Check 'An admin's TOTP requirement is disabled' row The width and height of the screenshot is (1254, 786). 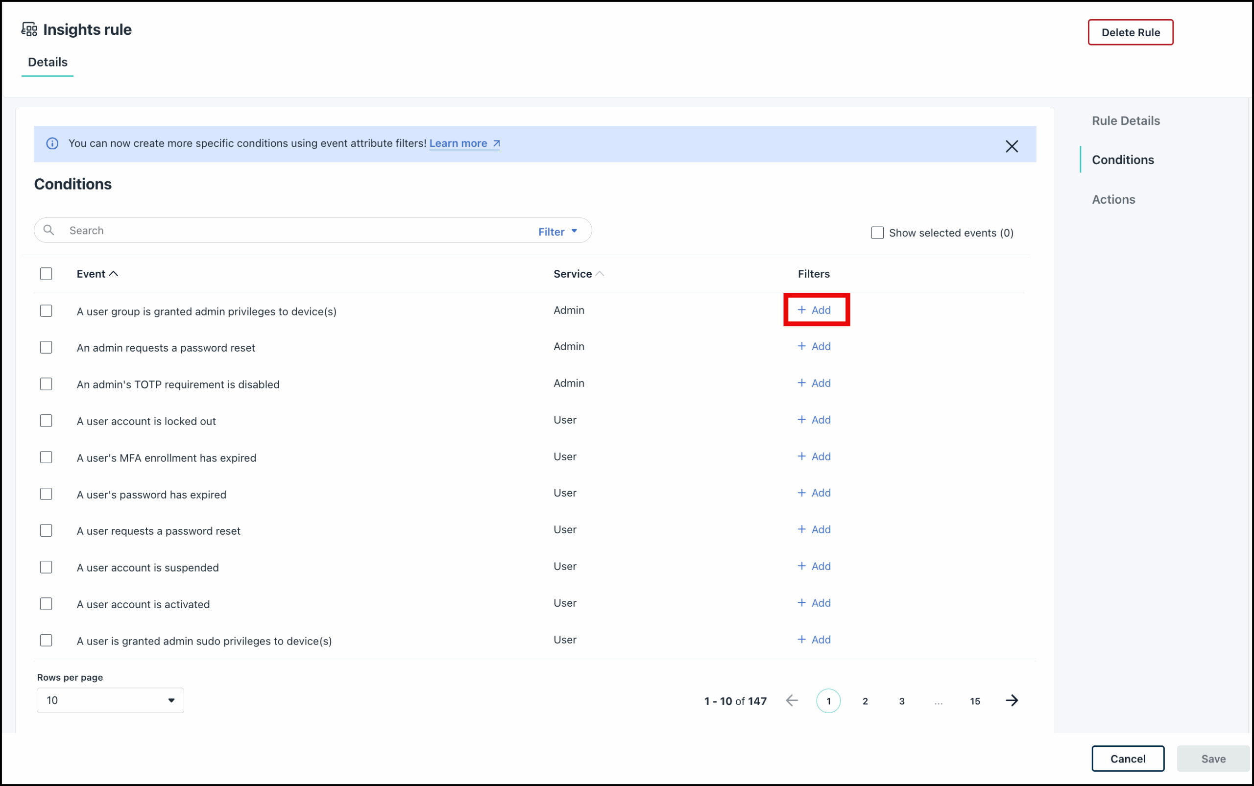(46, 384)
